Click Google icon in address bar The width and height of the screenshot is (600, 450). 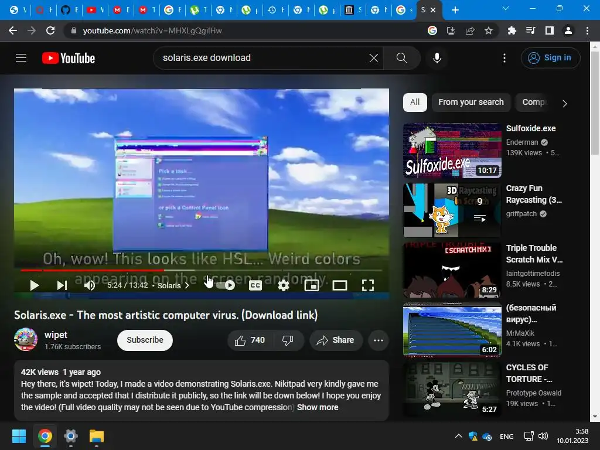point(432,30)
